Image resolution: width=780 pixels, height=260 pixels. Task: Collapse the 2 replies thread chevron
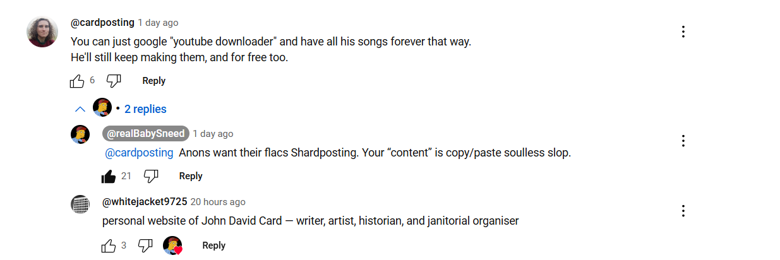click(x=80, y=109)
